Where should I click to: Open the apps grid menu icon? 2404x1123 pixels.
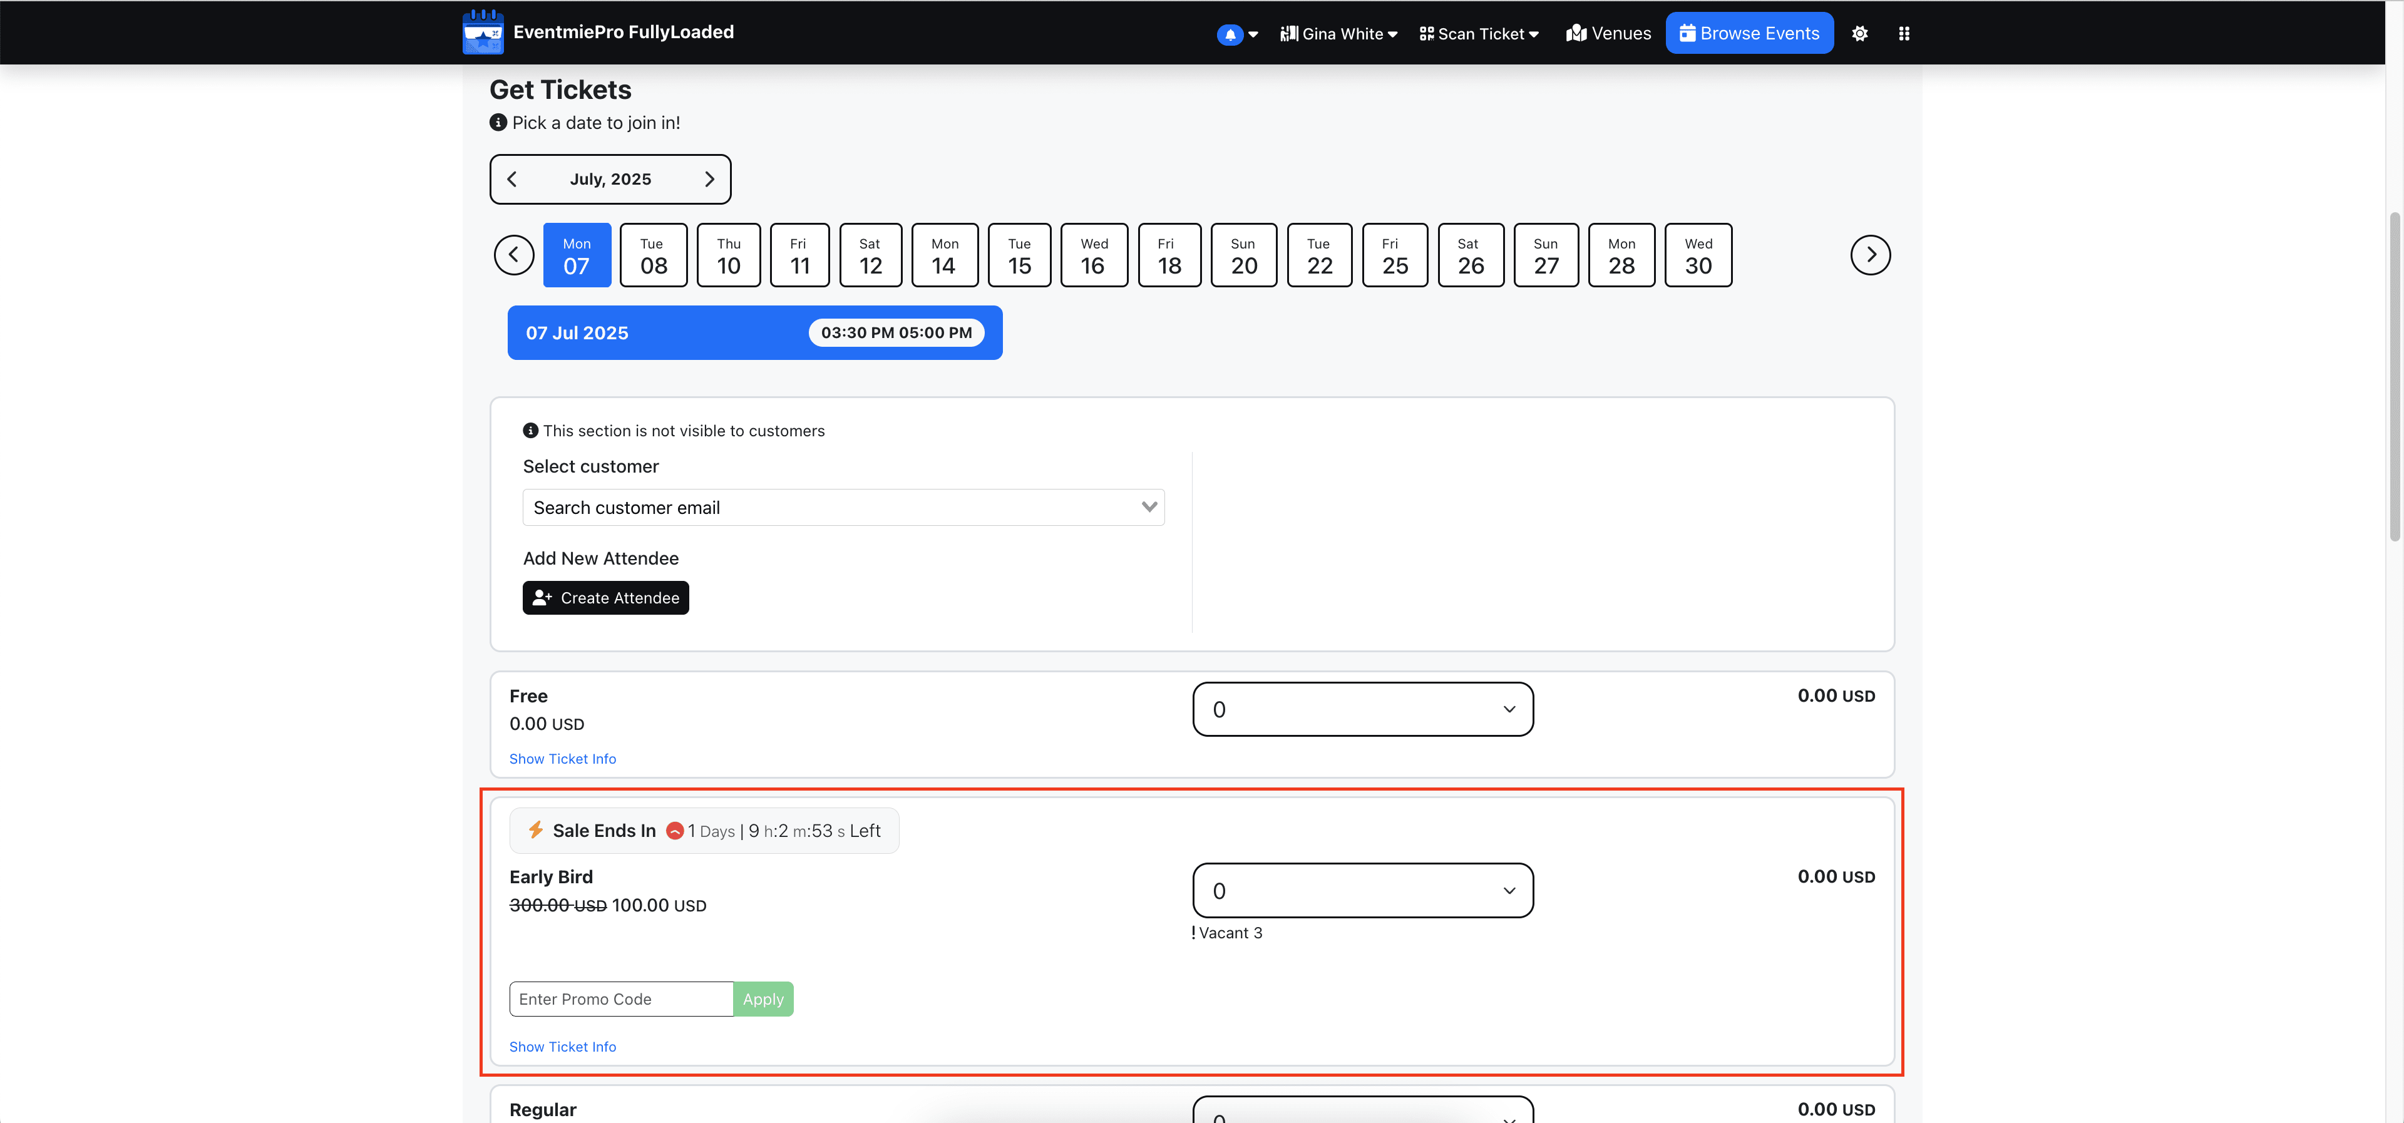click(1904, 34)
